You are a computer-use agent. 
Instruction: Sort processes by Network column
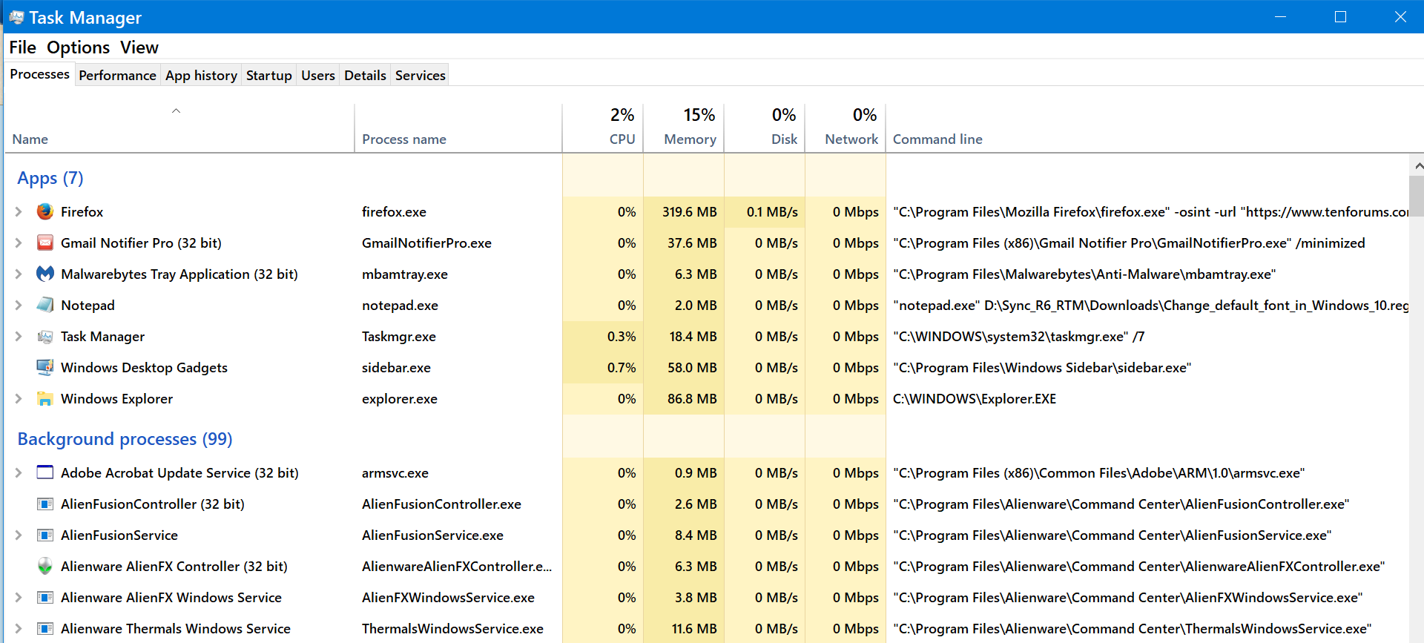coord(845,128)
